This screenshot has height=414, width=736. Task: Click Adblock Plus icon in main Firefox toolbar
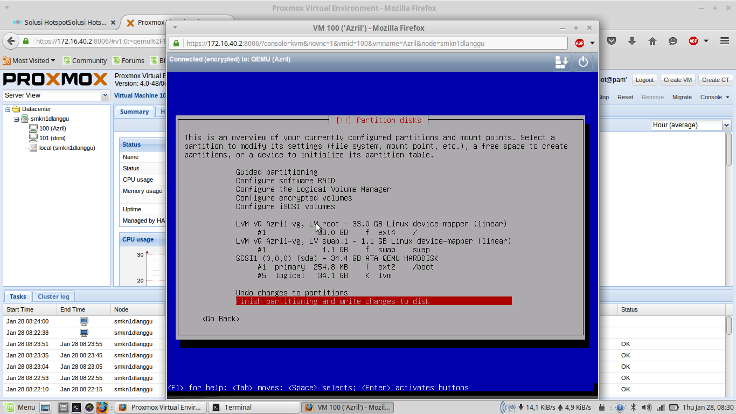(x=693, y=41)
